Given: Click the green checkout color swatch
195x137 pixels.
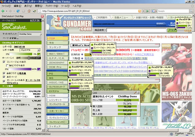Looking at the screenshot, I should pyautogui.click(x=39, y=54).
